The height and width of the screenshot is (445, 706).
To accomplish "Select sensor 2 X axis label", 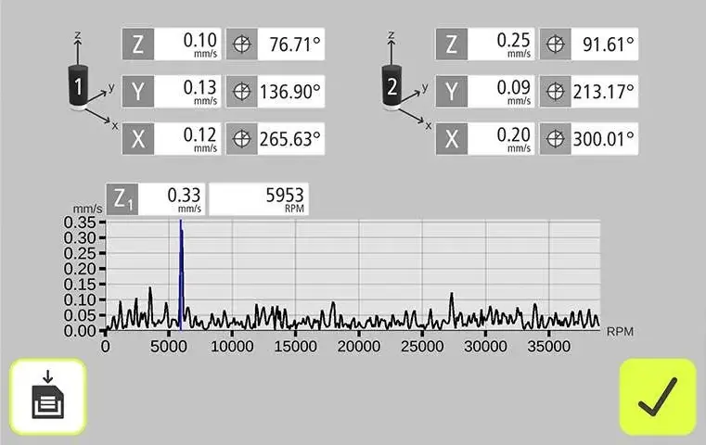I will (451, 138).
